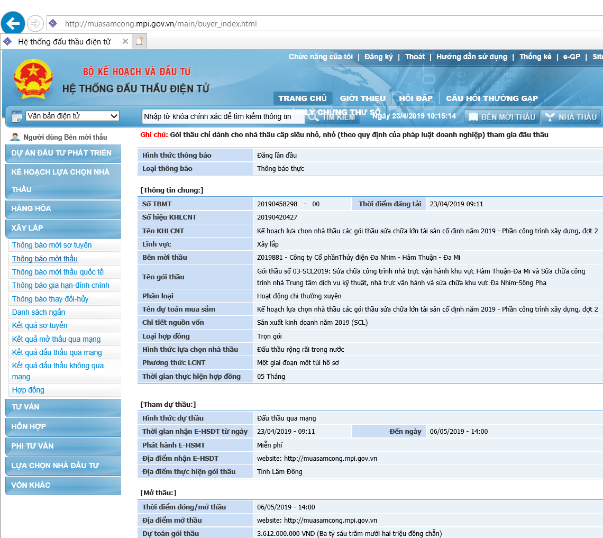Focus the keyword search input field
This screenshot has height=538, width=603.
223,116
